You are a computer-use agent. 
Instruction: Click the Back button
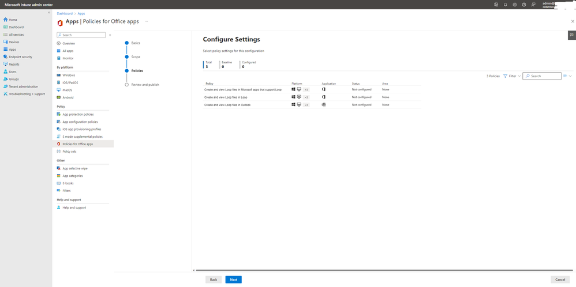214,280
